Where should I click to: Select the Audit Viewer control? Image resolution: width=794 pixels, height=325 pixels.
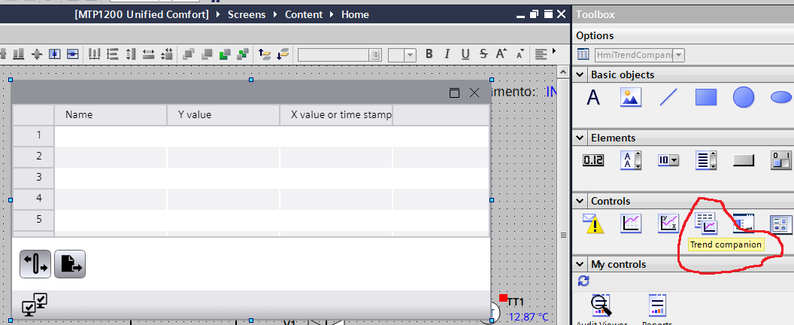[x=601, y=305]
